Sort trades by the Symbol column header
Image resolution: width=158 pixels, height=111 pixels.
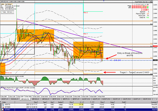58,102
